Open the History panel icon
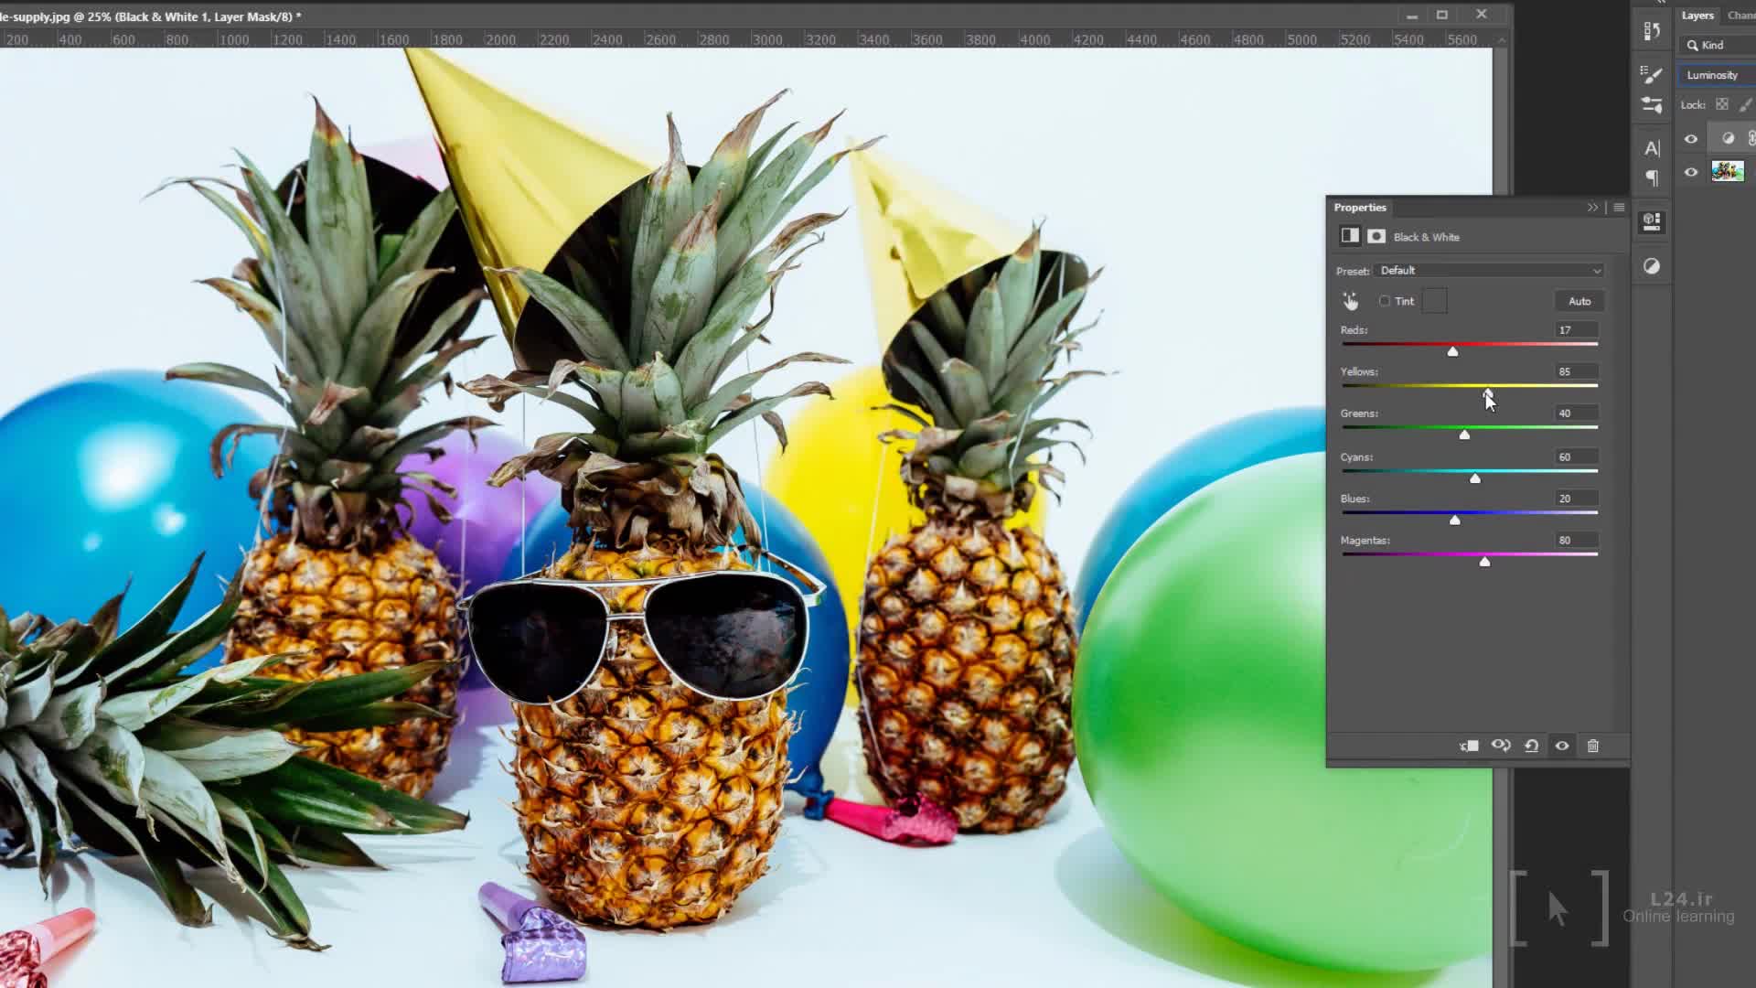 1652,31
